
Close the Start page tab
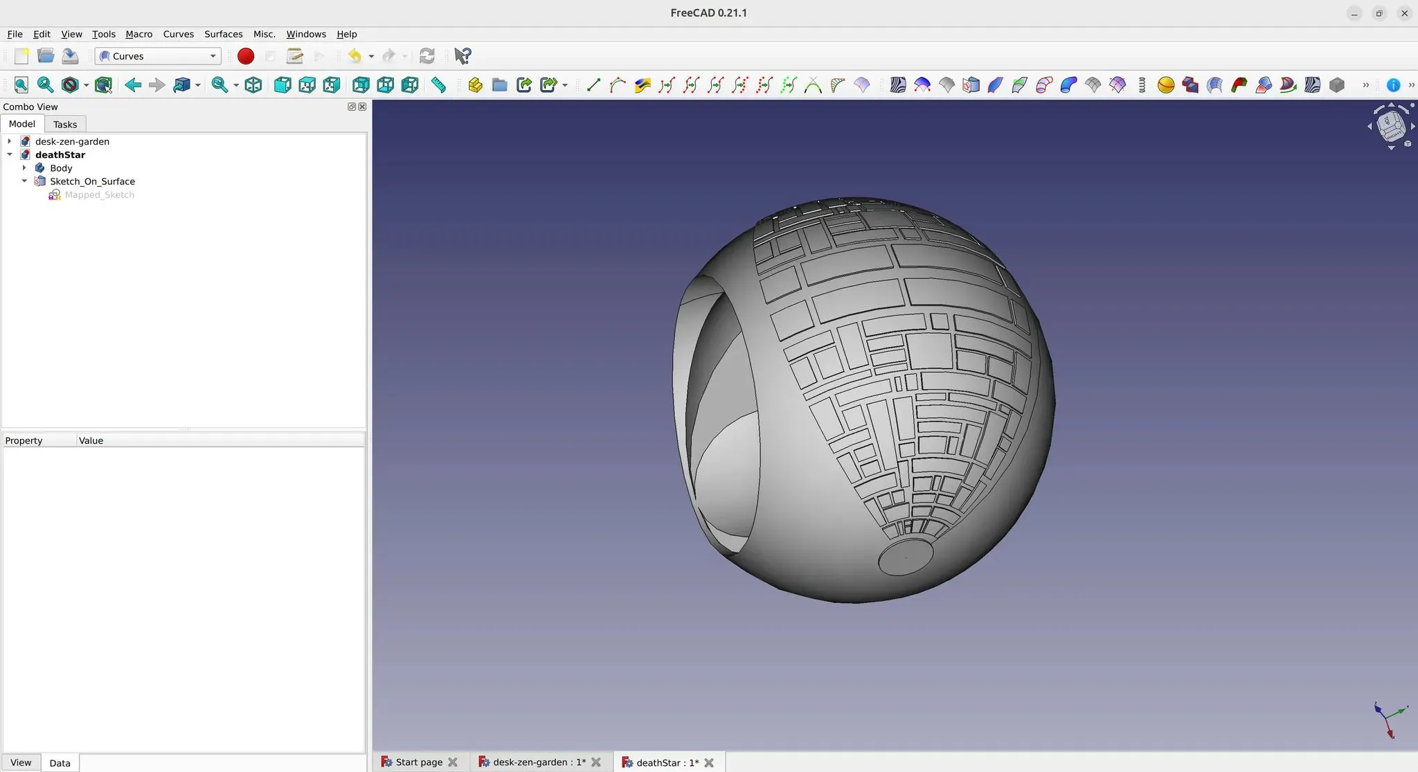(453, 762)
